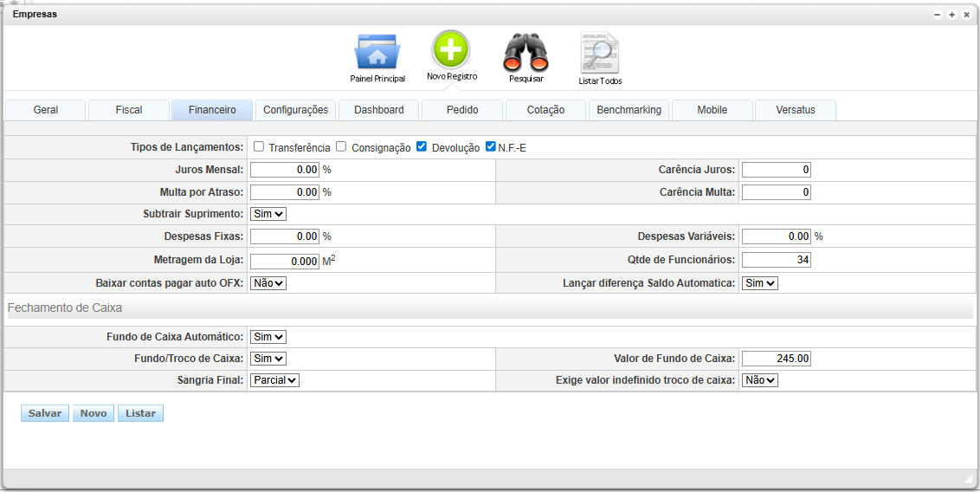Screen dimensions: 980x492
Task: Uncheck the Devolução checkbox
Action: pyautogui.click(x=422, y=146)
